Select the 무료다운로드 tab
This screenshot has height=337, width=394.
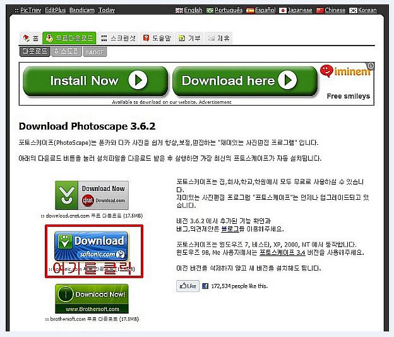pos(69,38)
